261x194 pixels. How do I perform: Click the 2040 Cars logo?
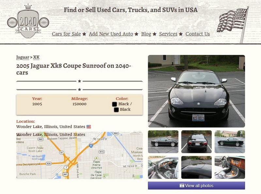click(28, 21)
